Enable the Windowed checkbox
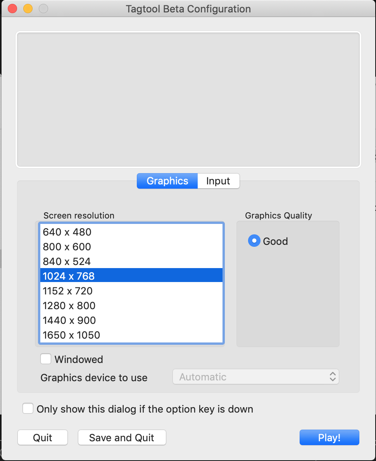The height and width of the screenshot is (461, 376). click(46, 359)
